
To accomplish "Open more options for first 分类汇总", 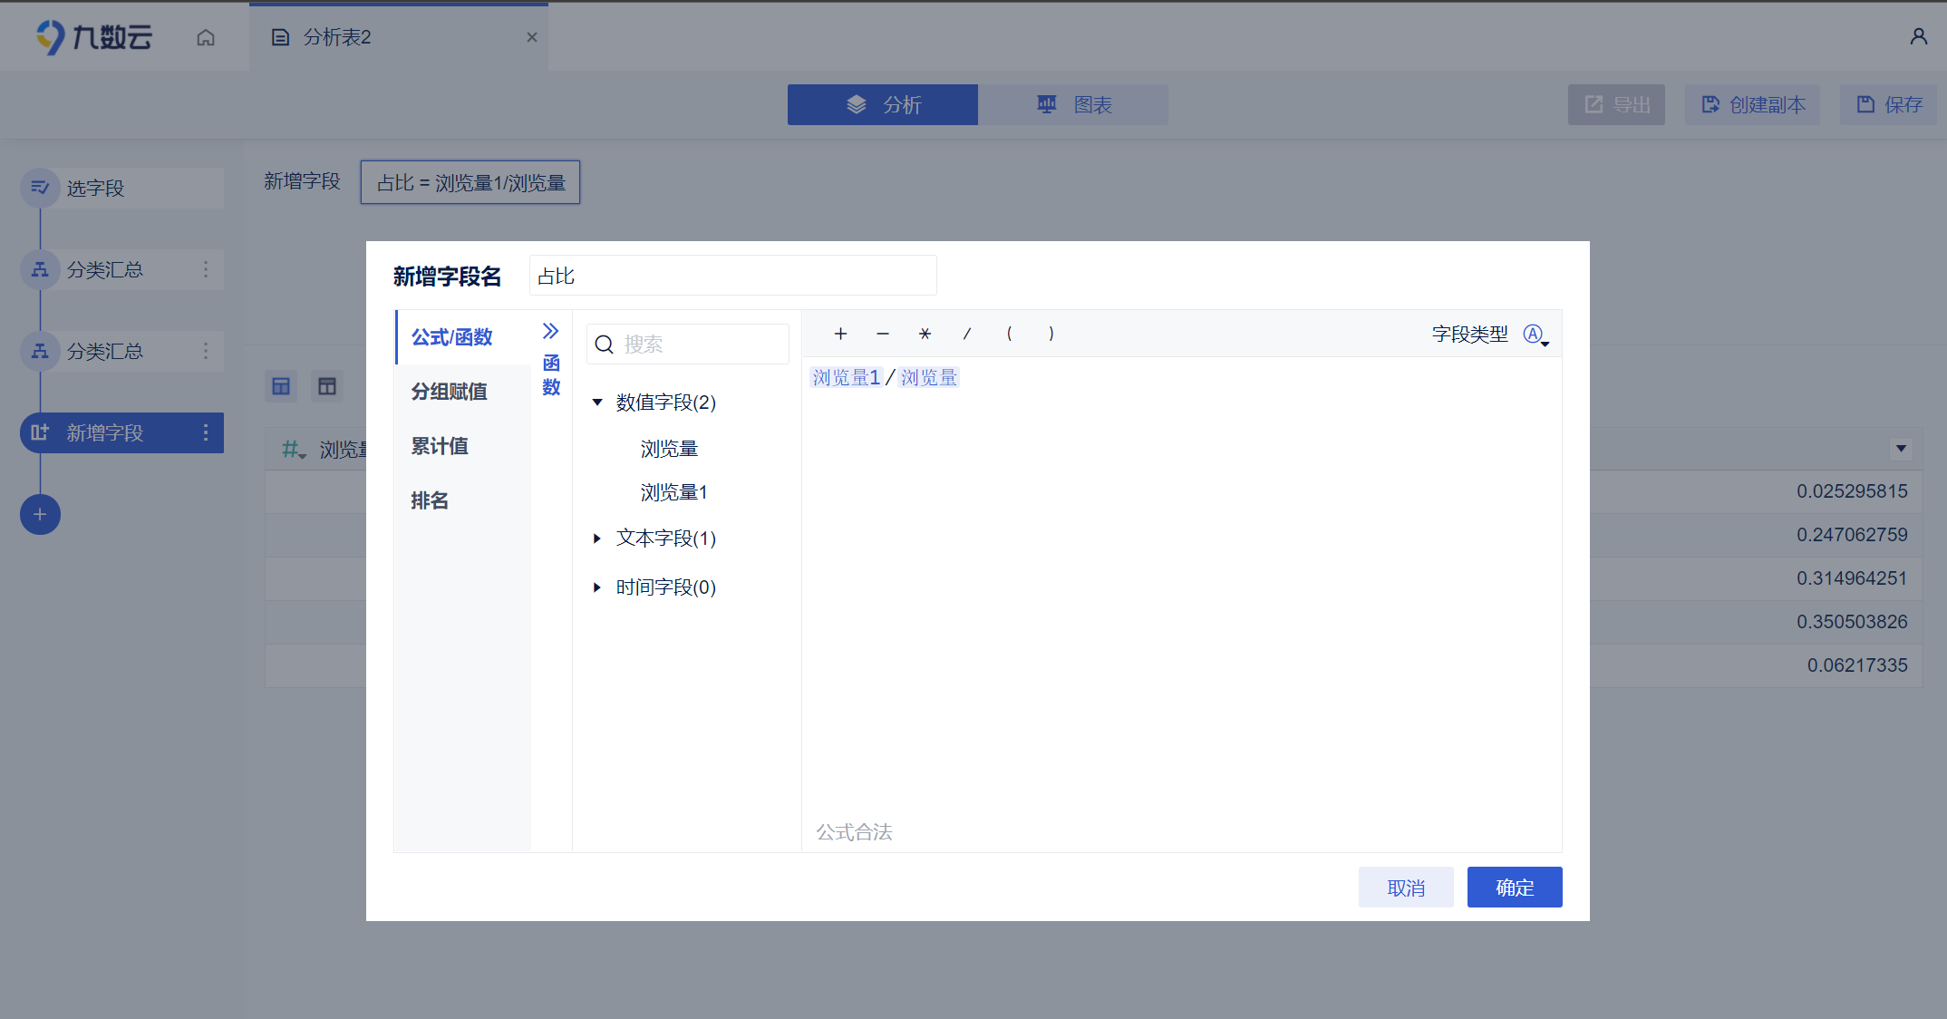I will tap(206, 269).
